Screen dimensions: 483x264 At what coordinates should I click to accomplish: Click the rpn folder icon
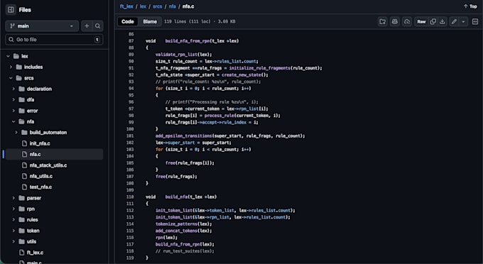[22, 209]
